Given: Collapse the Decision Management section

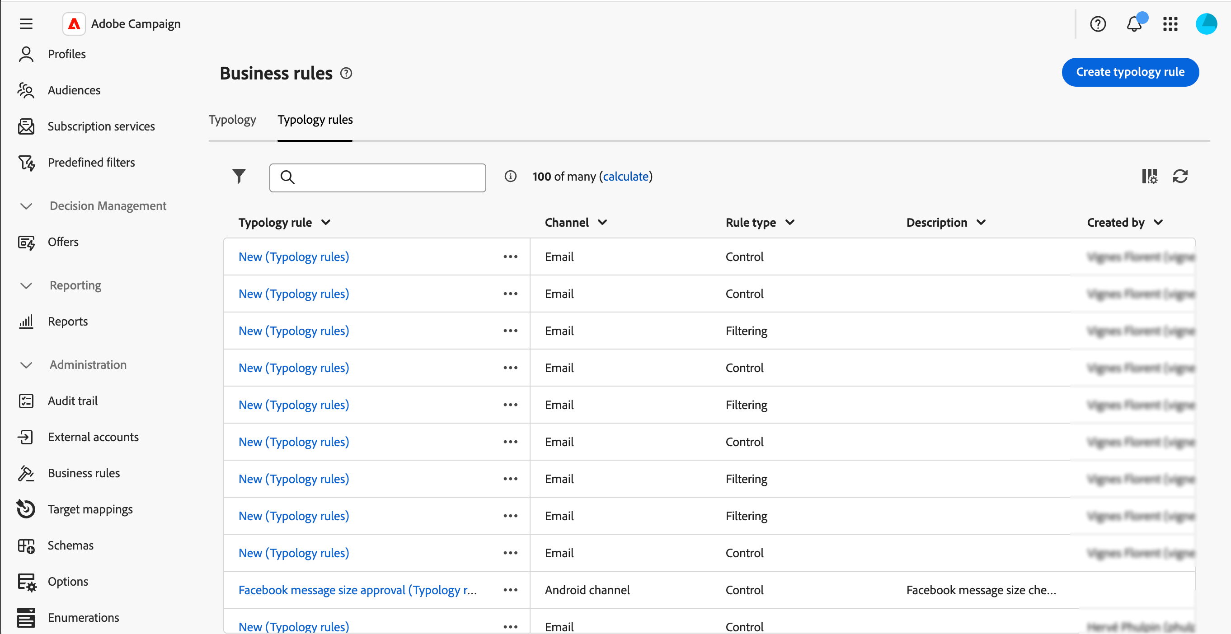Looking at the screenshot, I should click(x=26, y=206).
